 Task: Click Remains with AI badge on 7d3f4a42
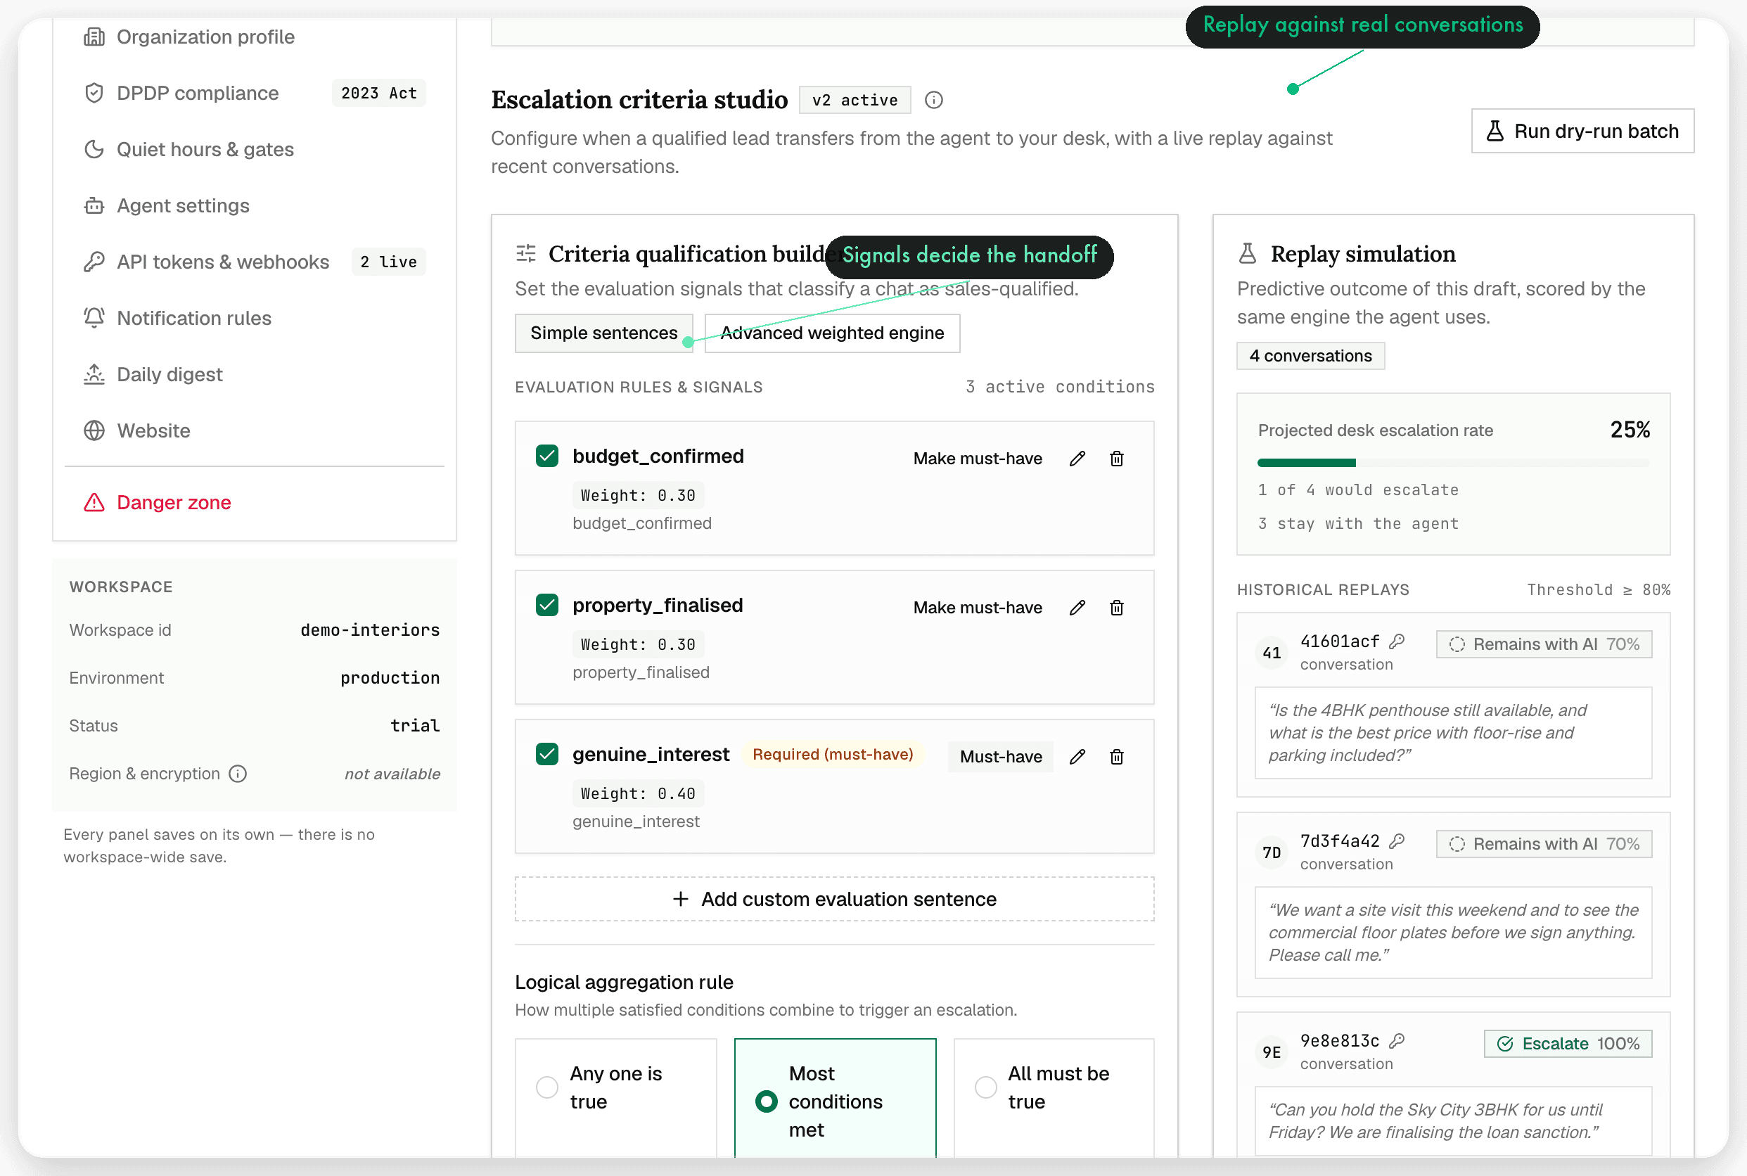pyautogui.click(x=1544, y=844)
